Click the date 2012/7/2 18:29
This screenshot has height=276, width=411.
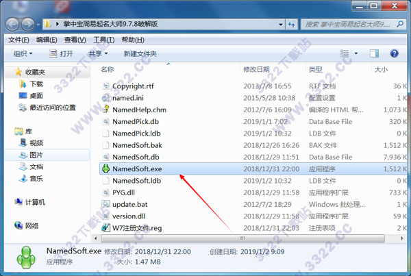267,204
